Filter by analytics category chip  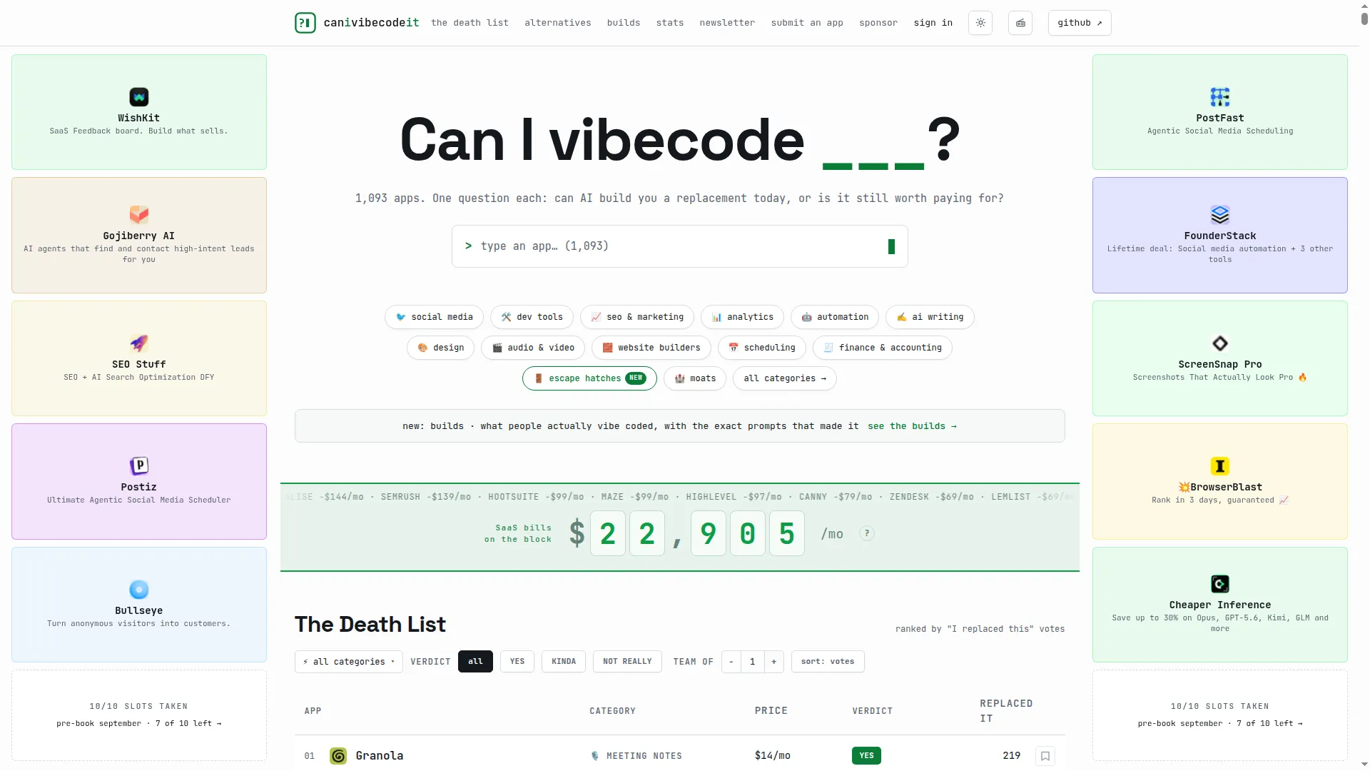[742, 317]
